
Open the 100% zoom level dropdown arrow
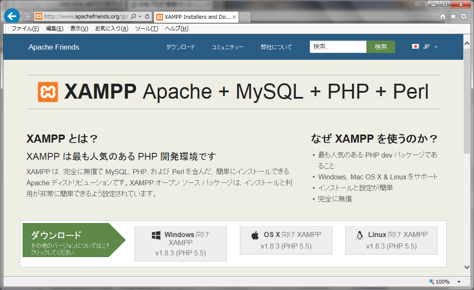coord(459,282)
